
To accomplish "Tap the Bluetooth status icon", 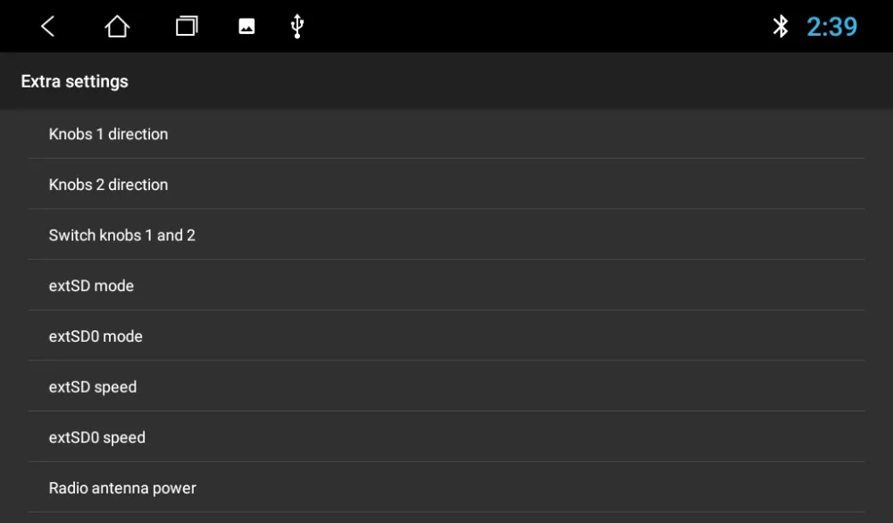I will [x=780, y=26].
